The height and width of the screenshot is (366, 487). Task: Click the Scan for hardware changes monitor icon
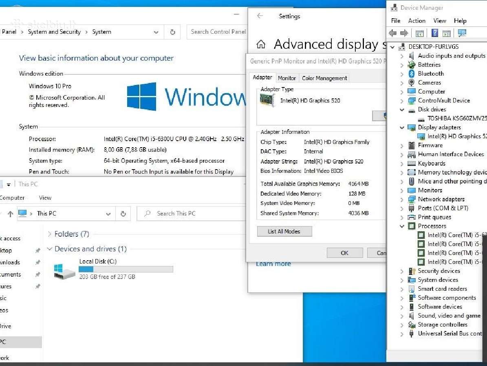click(x=462, y=33)
